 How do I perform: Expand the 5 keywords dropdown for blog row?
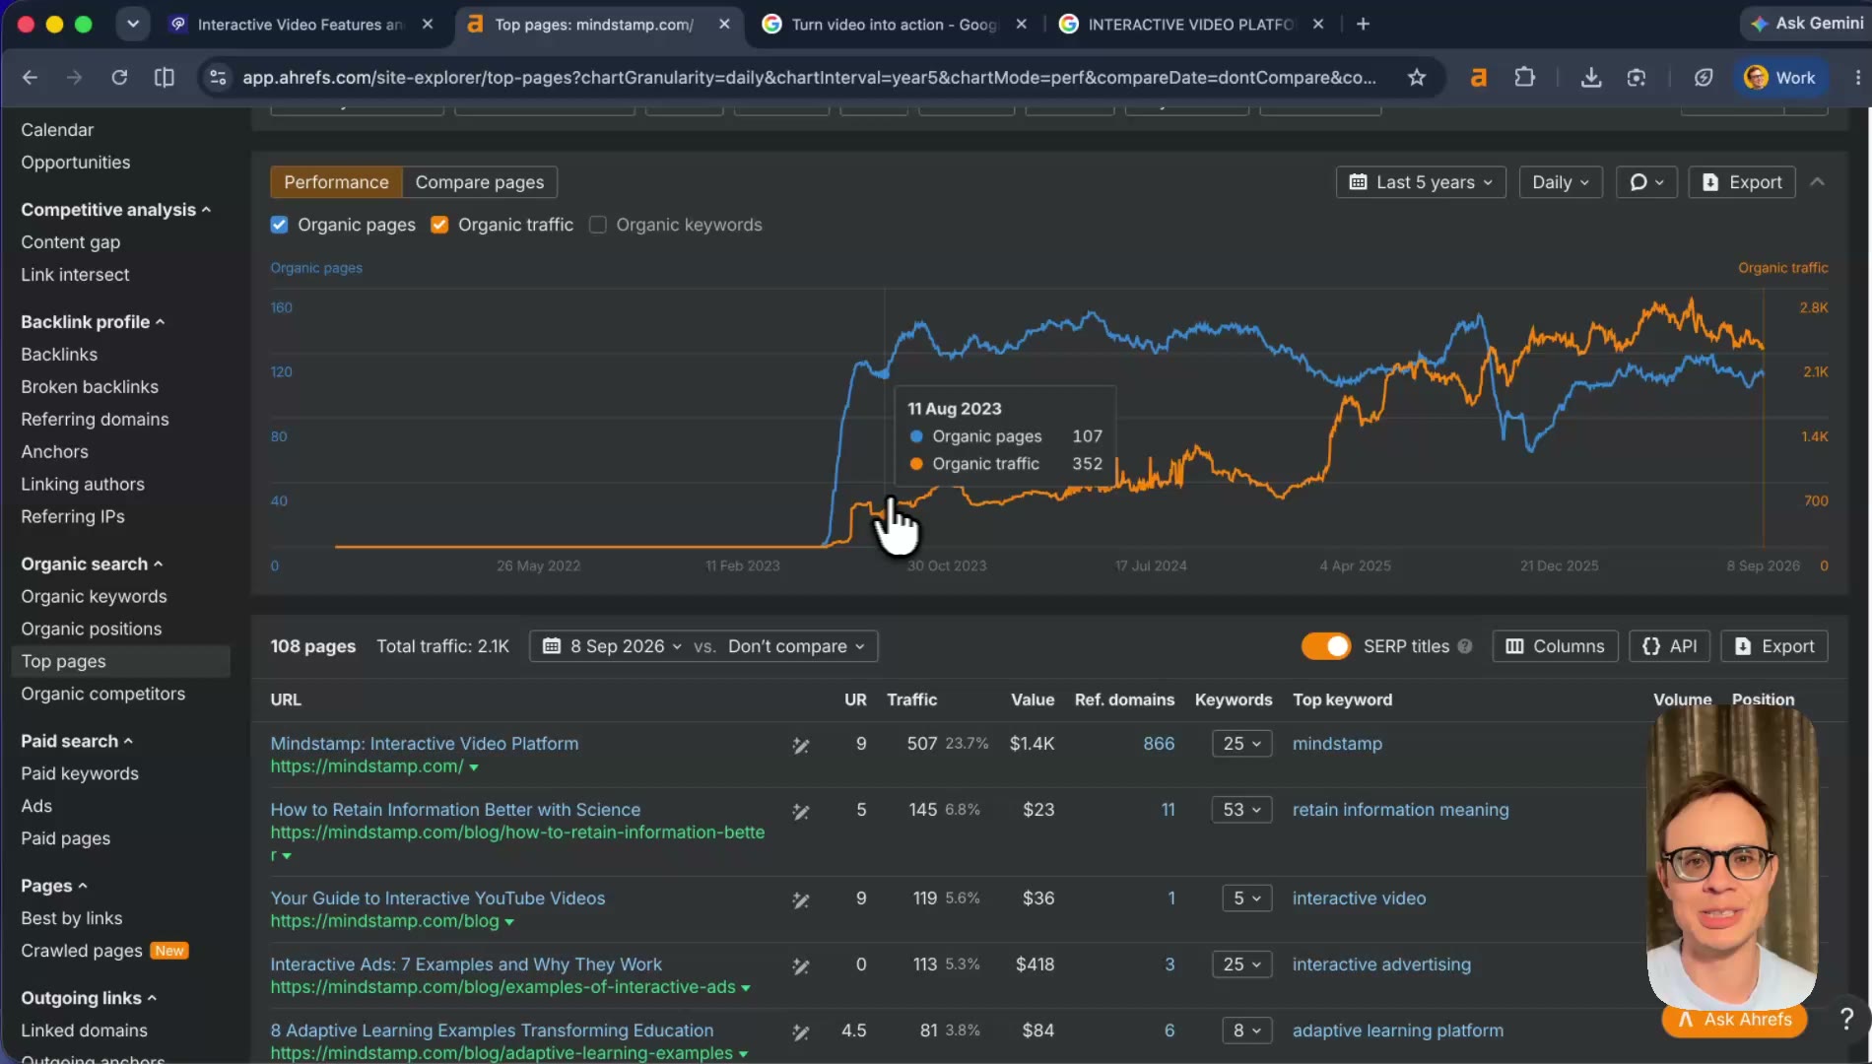point(1246,898)
